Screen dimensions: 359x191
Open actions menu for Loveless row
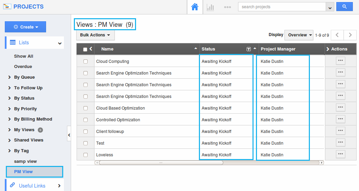pyautogui.click(x=340, y=154)
